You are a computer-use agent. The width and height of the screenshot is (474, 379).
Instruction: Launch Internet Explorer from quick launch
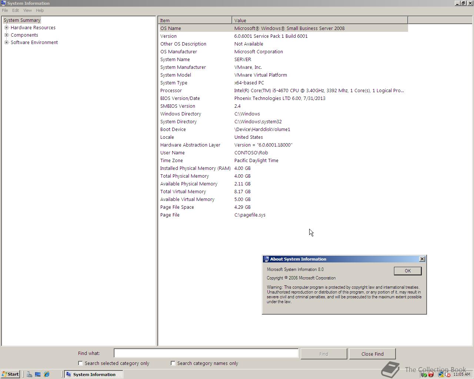pyautogui.click(x=47, y=374)
